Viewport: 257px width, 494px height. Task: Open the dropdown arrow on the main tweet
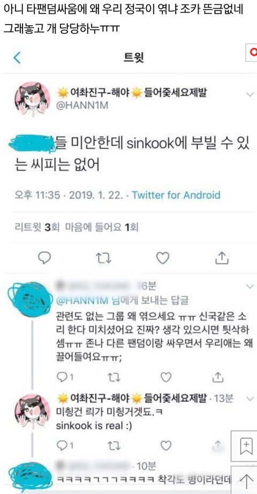[x=250, y=94]
